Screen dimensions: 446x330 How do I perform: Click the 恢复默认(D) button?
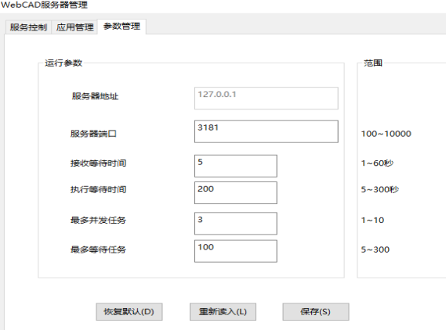click(129, 312)
